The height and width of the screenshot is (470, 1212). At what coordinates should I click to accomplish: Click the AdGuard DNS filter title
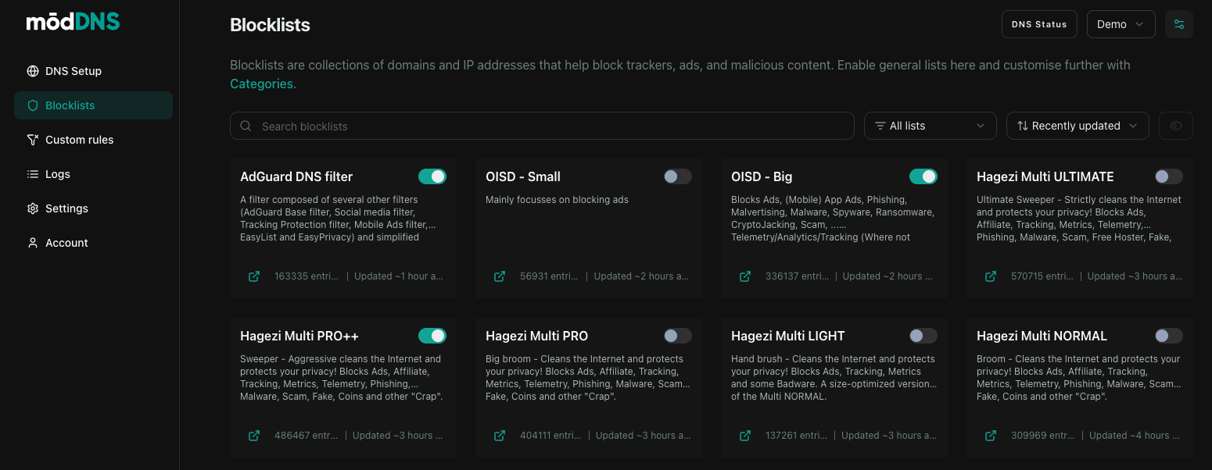(296, 176)
